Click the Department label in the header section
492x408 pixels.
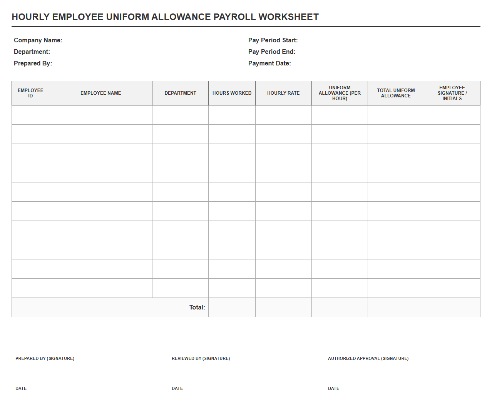click(x=32, y=52)
